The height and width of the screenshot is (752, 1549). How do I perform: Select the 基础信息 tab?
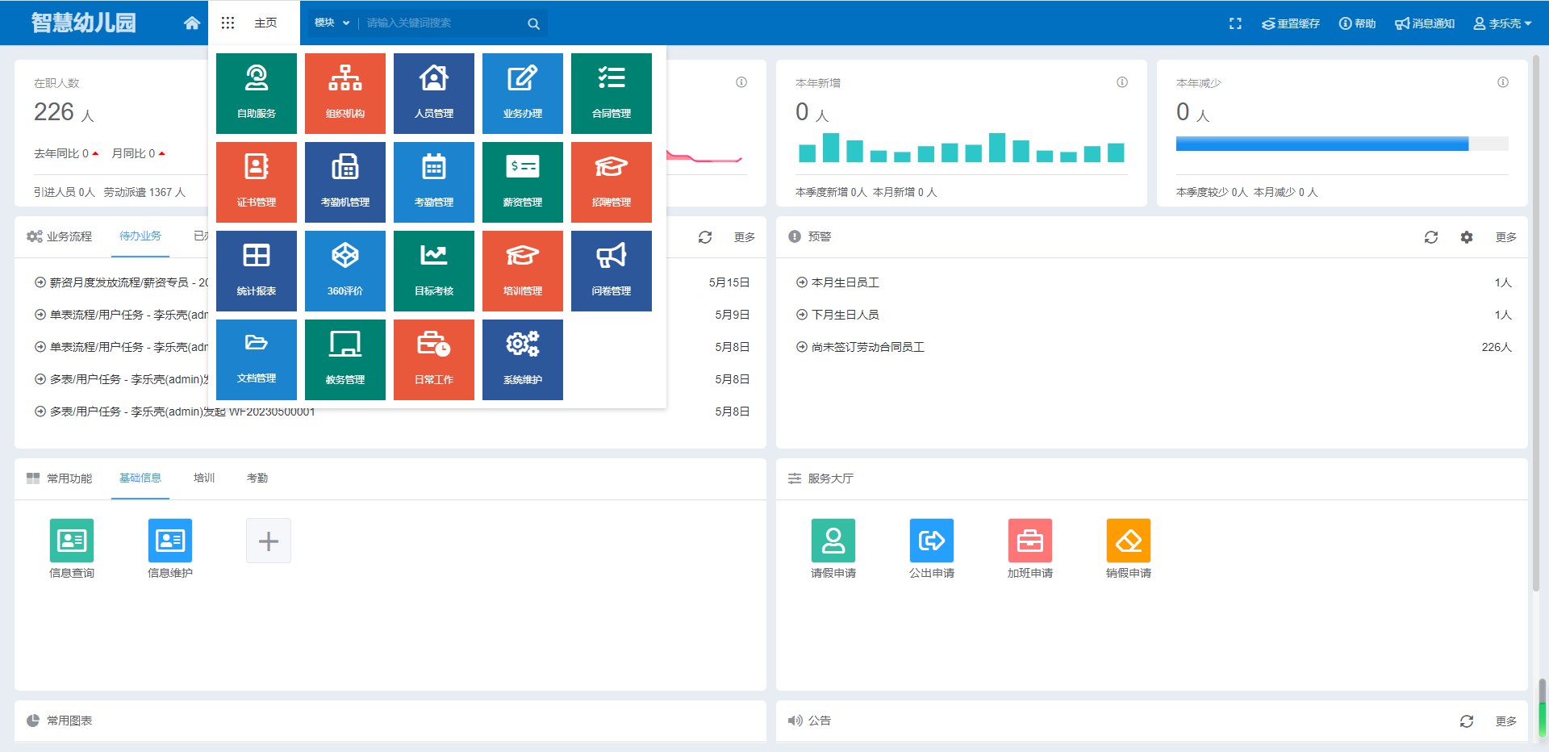tap(140, 478)
